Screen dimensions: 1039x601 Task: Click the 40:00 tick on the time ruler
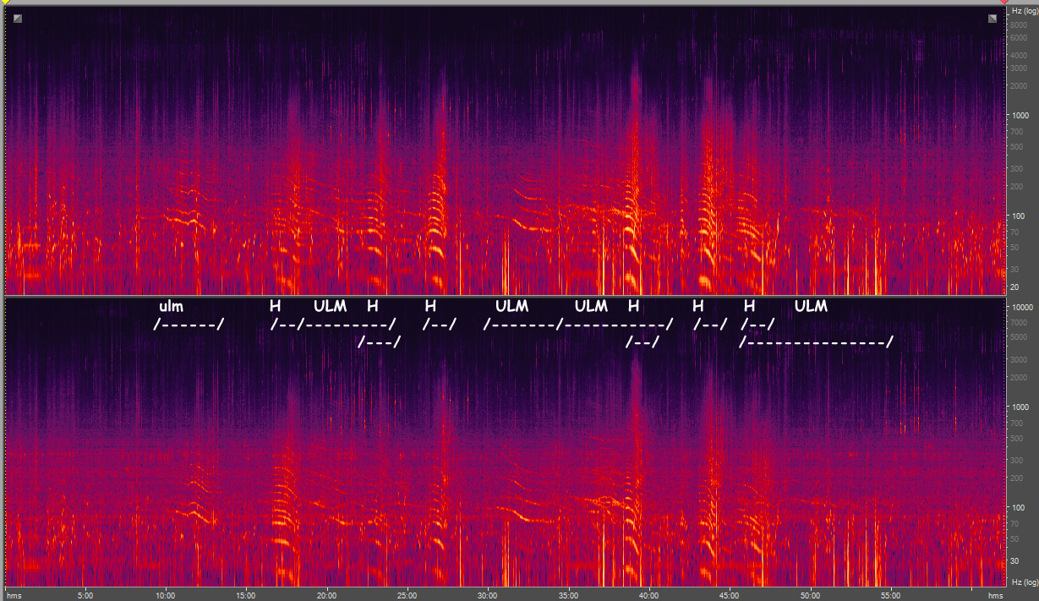click(649, 593)
